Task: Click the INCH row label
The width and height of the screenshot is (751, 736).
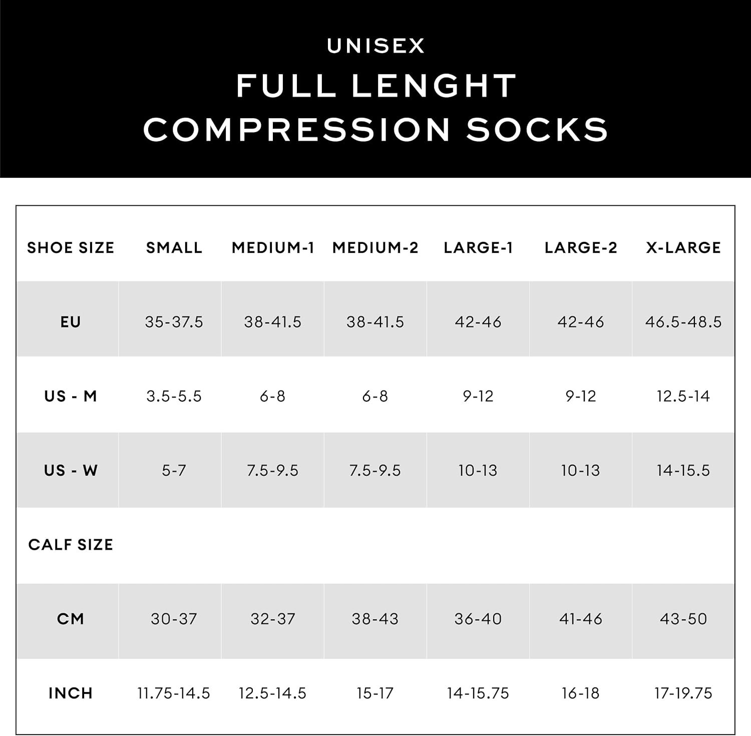Action: 71,693
